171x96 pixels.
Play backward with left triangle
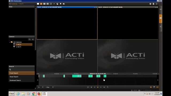(95, 87)
